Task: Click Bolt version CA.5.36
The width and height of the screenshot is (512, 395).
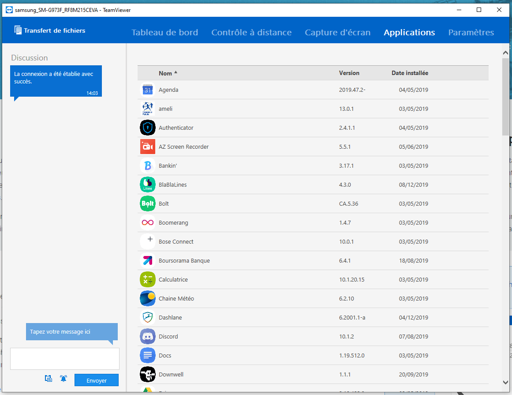Action: (x=348, y=203)
